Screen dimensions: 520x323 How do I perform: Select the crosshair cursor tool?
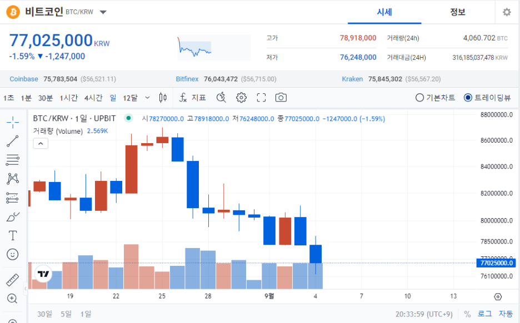13,122
